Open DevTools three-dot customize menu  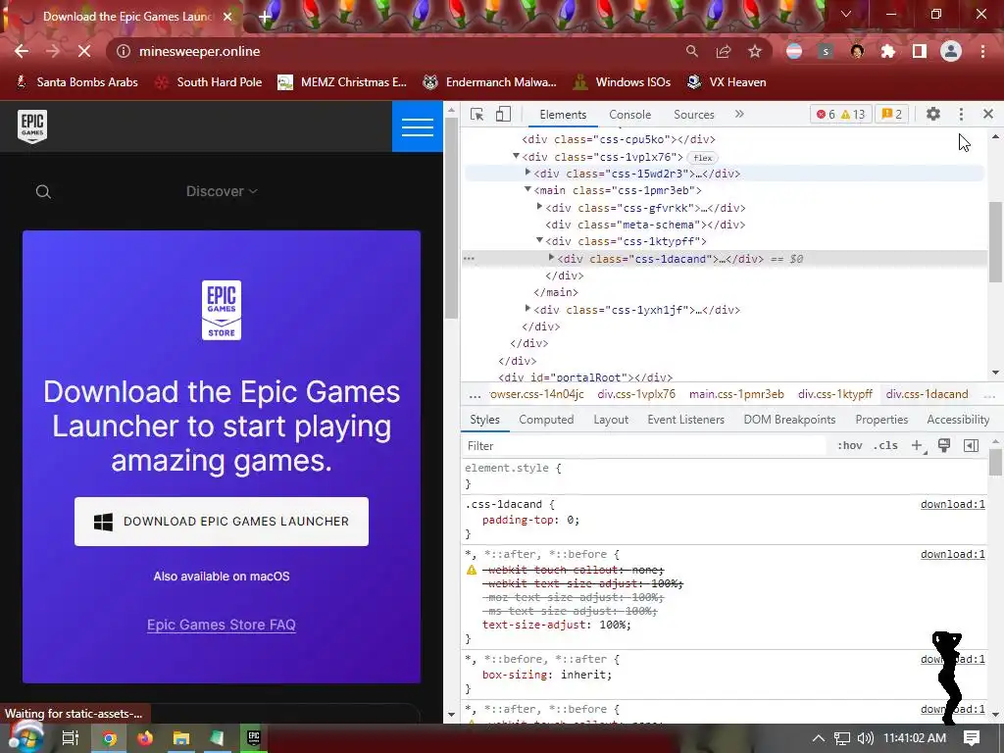[x=961, y=114]
